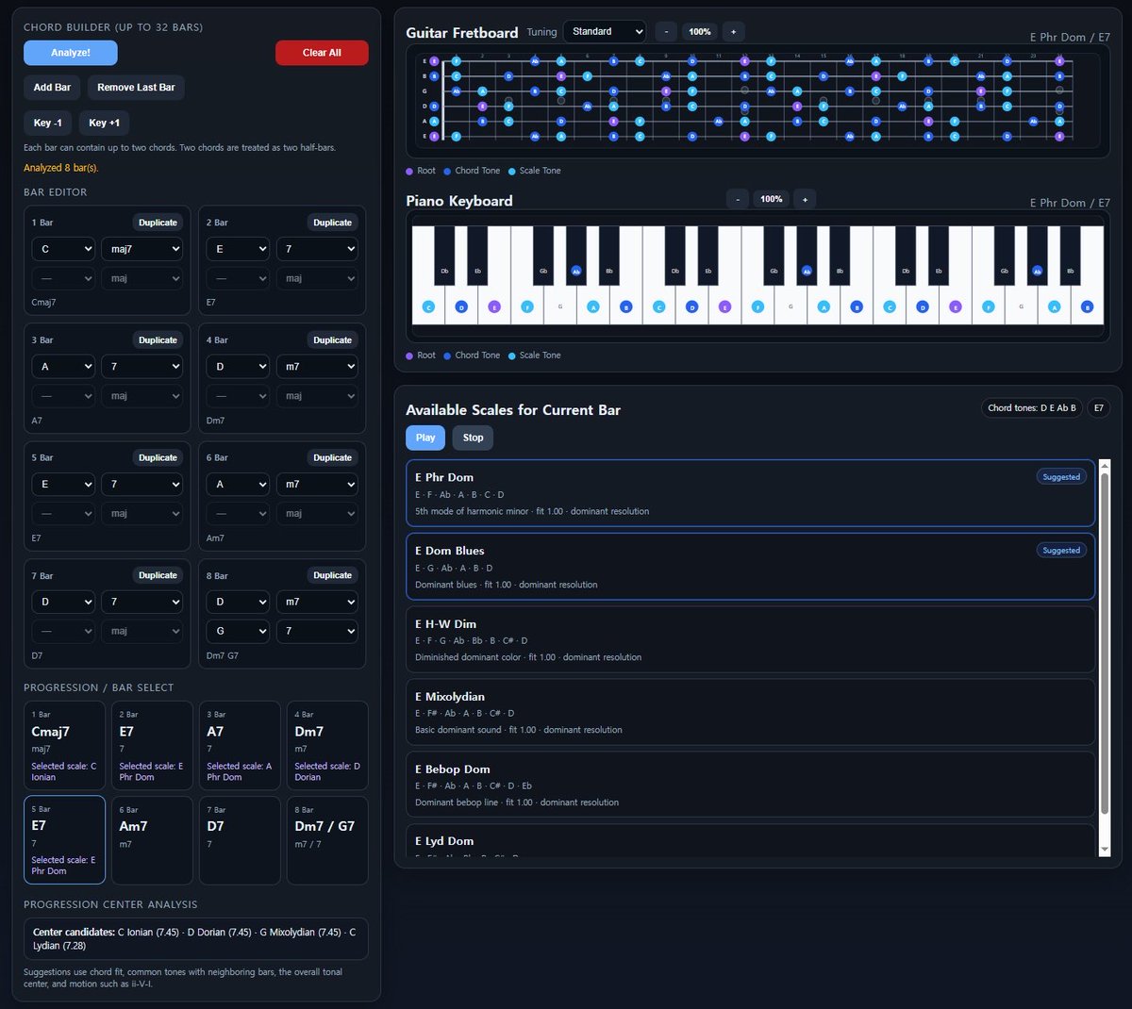The height and width of the screenshot is (1009, 1132).
Task: Select the E Bebop Dom scale
Action: tap(750, 785)
